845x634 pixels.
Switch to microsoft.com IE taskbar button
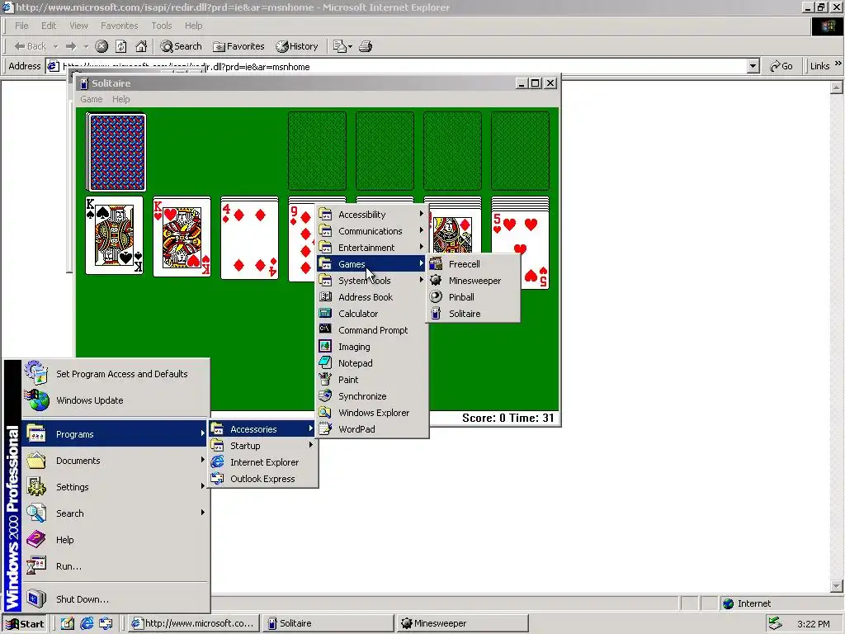(x=194, y=624)
